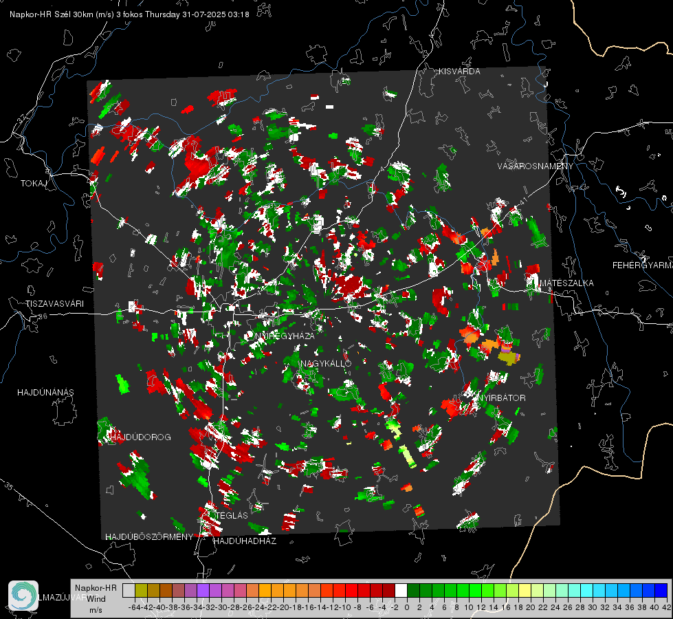Click the '-64' legend value
Image resolution: width=673 pixels, height=619 pixels.
(134, 607)
